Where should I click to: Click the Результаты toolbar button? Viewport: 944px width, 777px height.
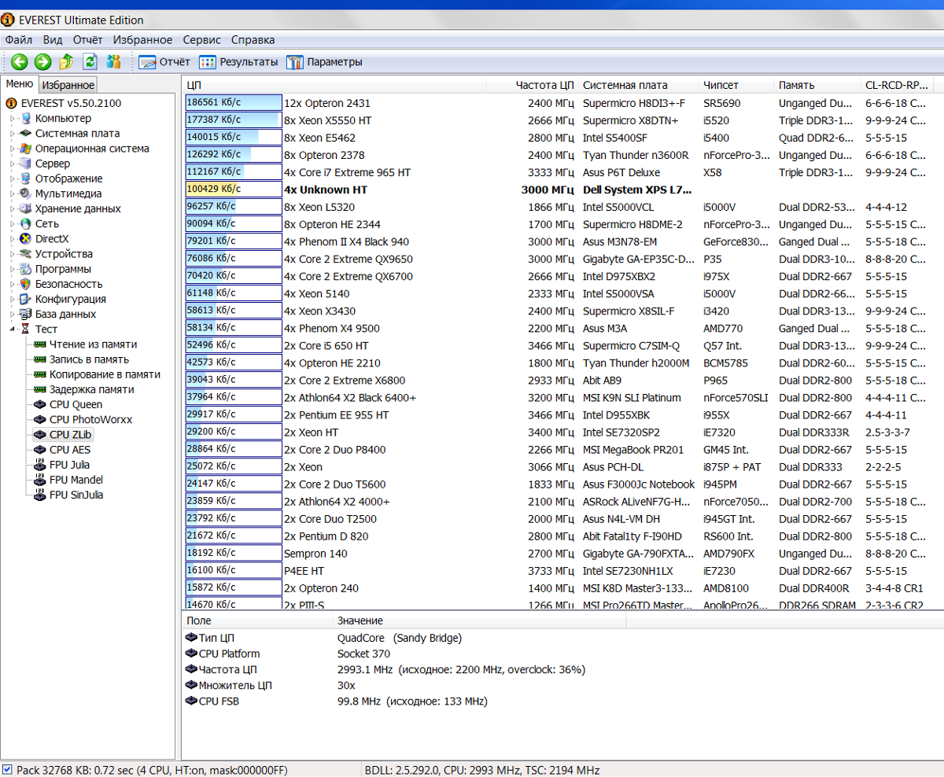238,62
